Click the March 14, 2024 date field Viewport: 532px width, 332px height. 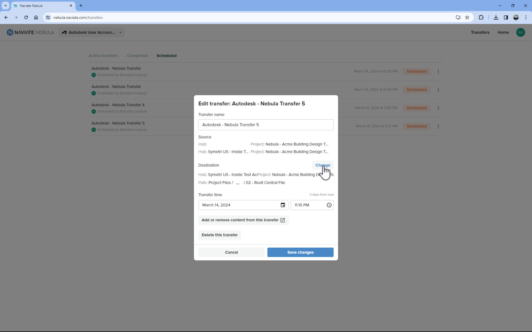click(x=243, y=205)
